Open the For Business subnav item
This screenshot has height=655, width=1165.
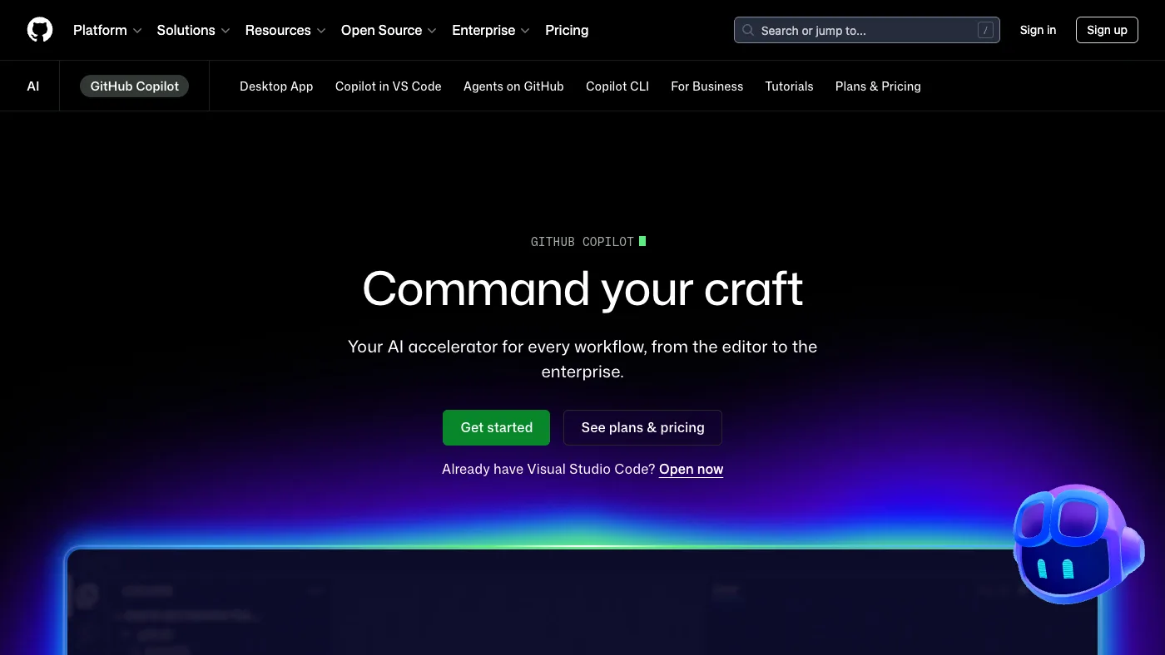[x=707, y=86]
